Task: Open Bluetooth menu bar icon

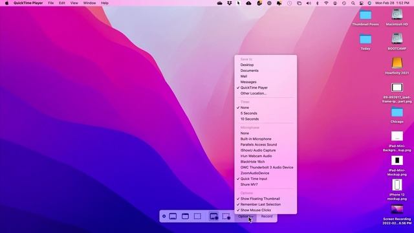Action: point(318,3)
